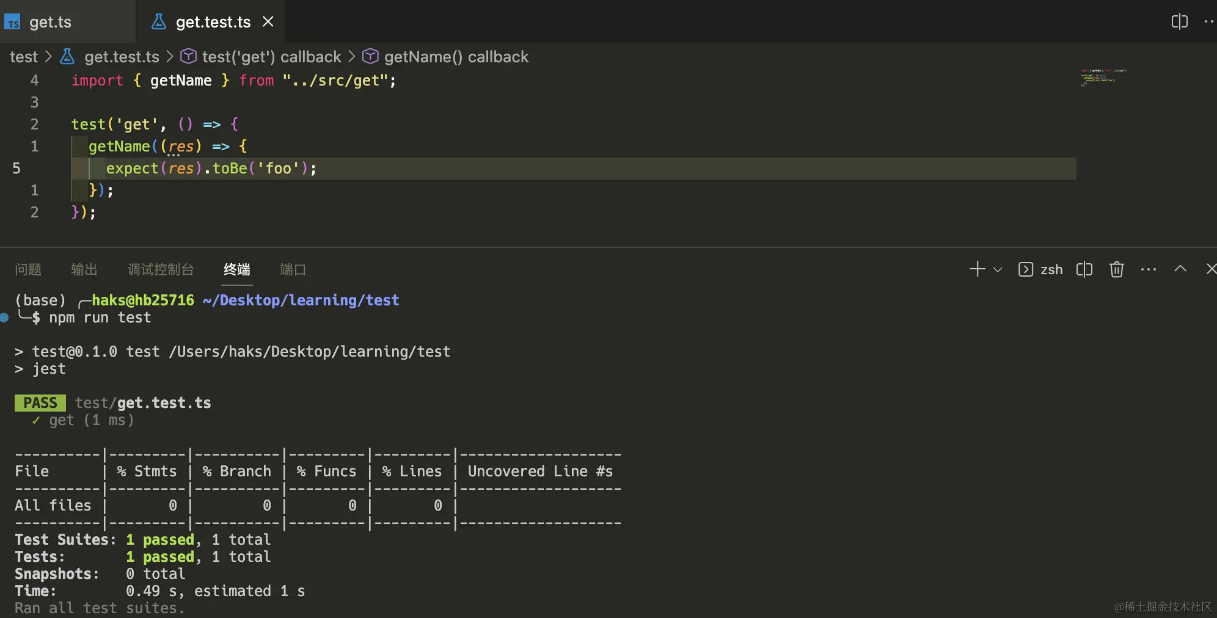Maximize panel size with chevron up
This screenshot has height=618, width=1217.
(x=1180, y=269)
